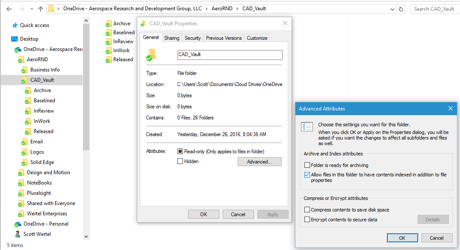The height and width of the screenshot is (250, 460).
Task: Open the address bar history dropdown
Action: click(392, 9)
